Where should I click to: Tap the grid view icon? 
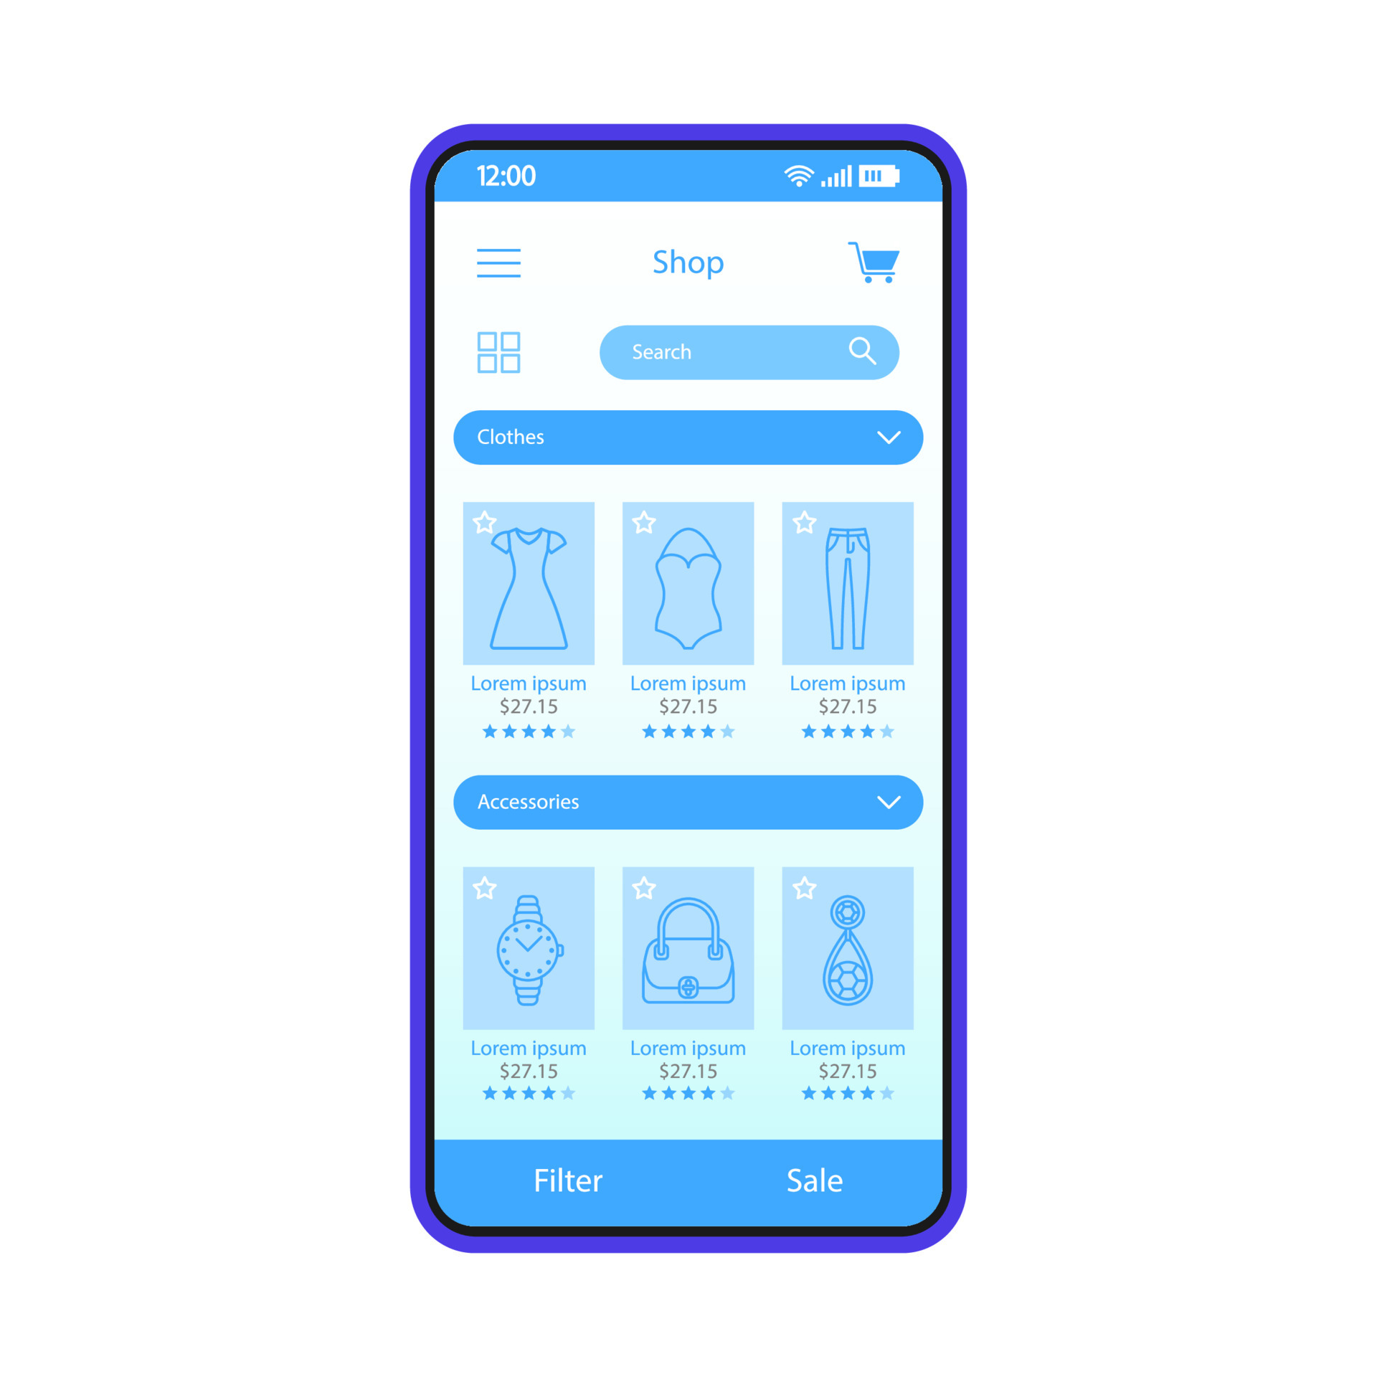498,352
